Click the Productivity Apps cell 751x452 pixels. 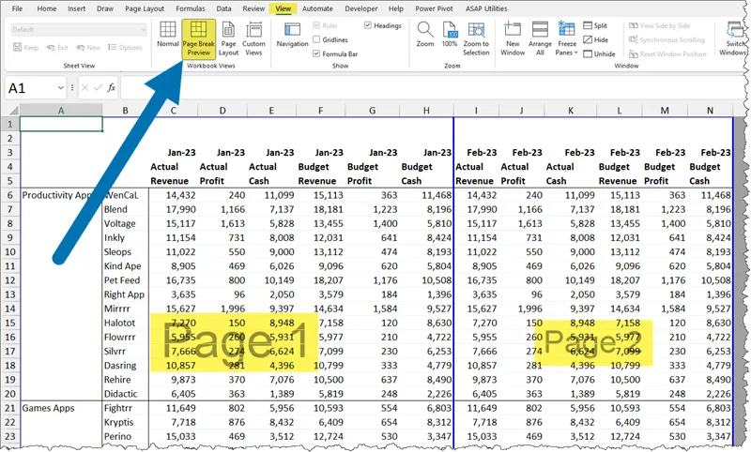pyautogui.click(x=61, y=195)
